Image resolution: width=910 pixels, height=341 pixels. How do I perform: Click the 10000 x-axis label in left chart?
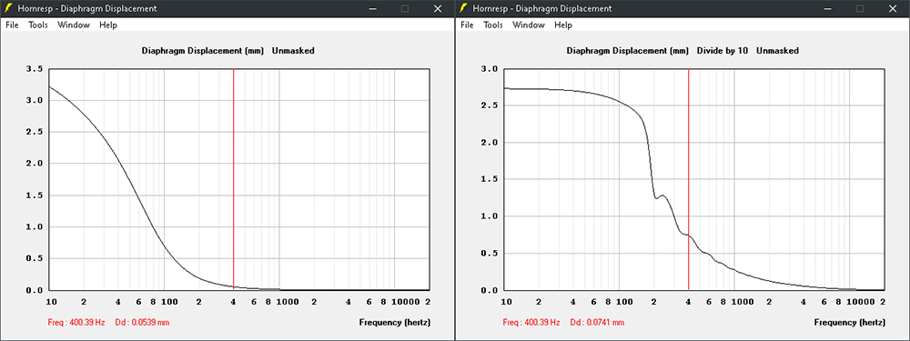(406, 302)
